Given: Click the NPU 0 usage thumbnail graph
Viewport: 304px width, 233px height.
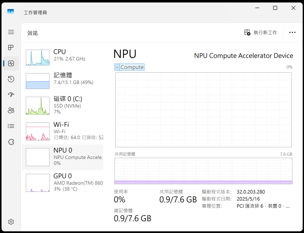Looking at the screenshot, I should 38,157.
